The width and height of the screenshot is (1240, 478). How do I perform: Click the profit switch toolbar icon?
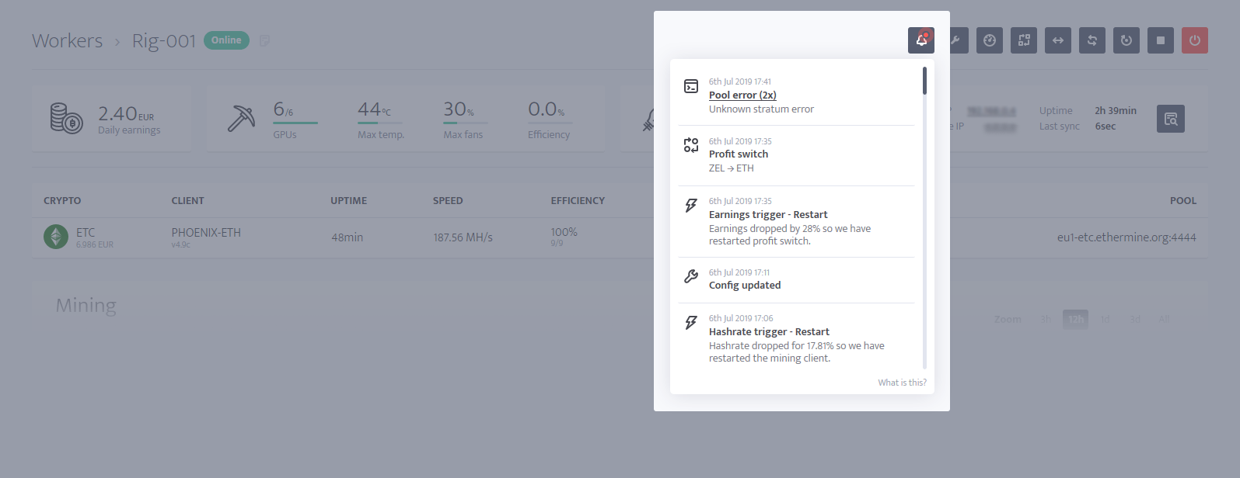[x=1024, y=40]
